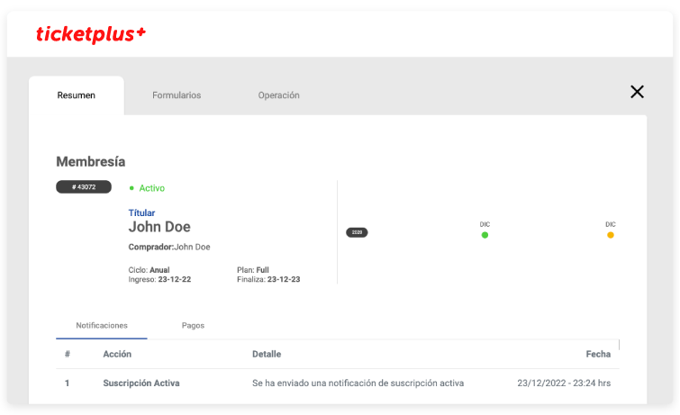This screenshot has height=415, width=680.
Task: Click the # column header
Action: [68, 354]
